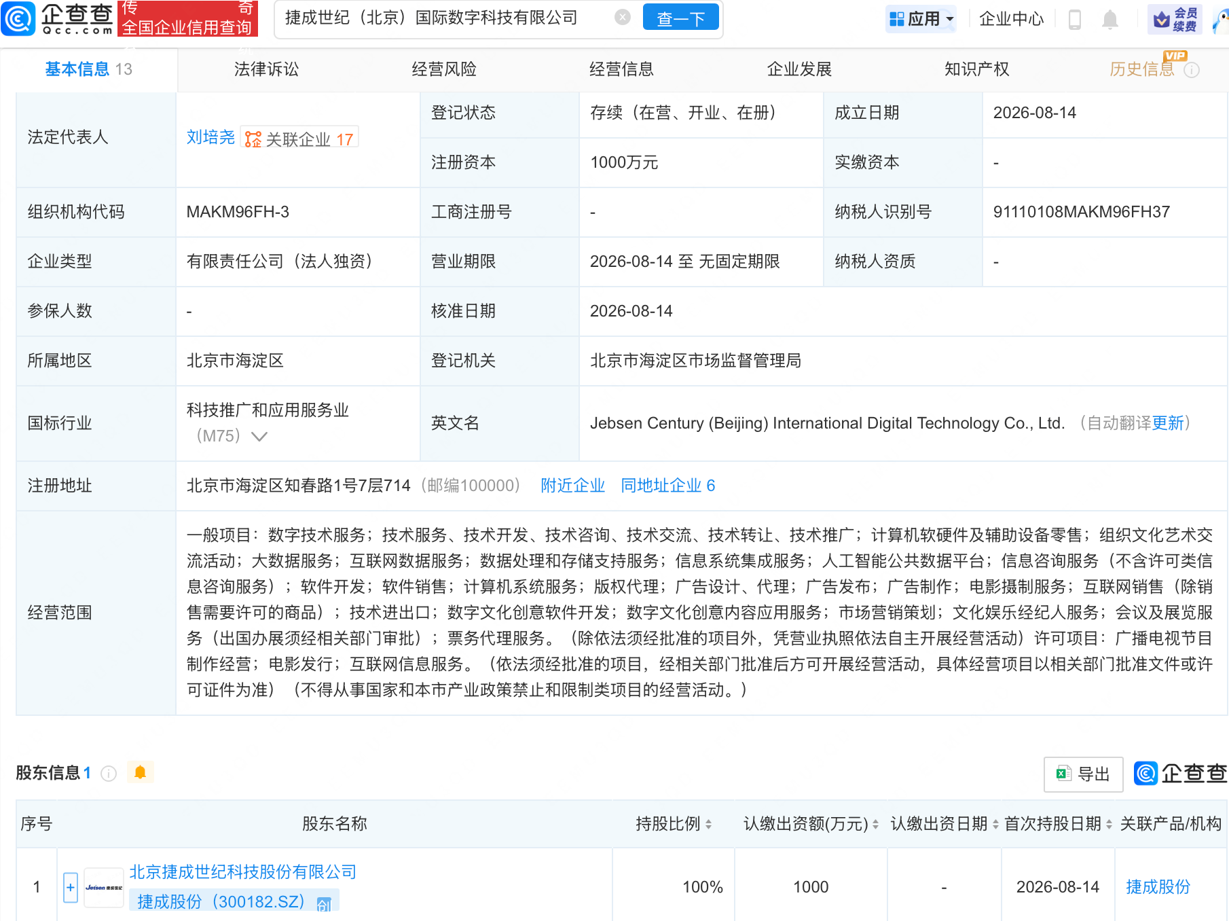1229x921 pixels.
Task: Switch to the 经营风险 tab
Action: (444, 69)
